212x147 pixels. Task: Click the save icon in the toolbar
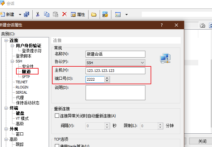[x=26, y=14]
